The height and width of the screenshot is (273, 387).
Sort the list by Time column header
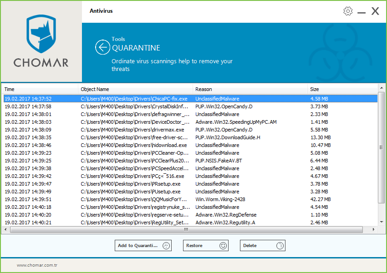(x=40, y=89)
